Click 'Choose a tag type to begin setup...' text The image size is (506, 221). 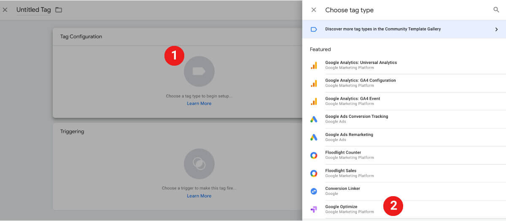pyautogui.click(x=199, y=96)
